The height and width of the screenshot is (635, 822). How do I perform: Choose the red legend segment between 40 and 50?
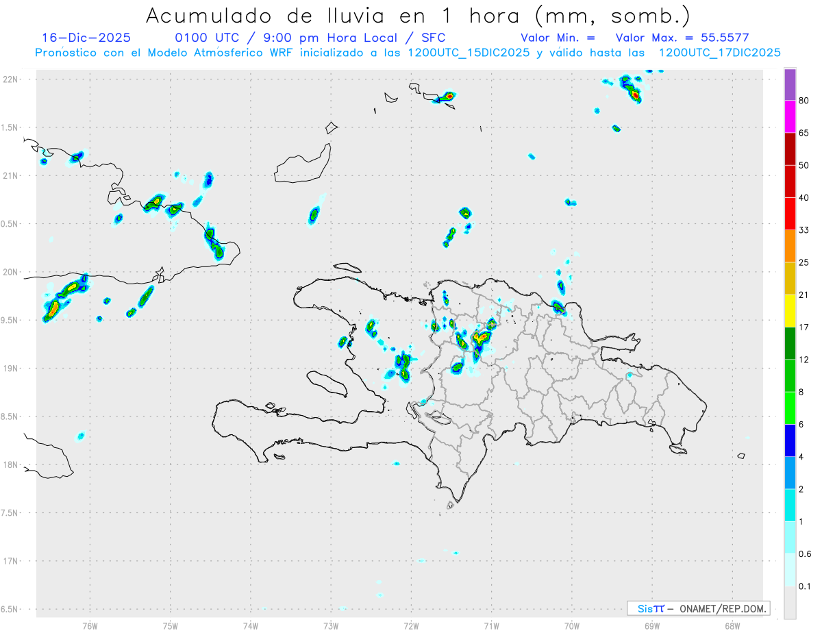(790, 182)
